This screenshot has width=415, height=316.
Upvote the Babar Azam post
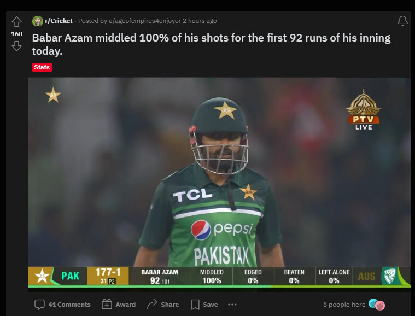click(x=16, y=22)
